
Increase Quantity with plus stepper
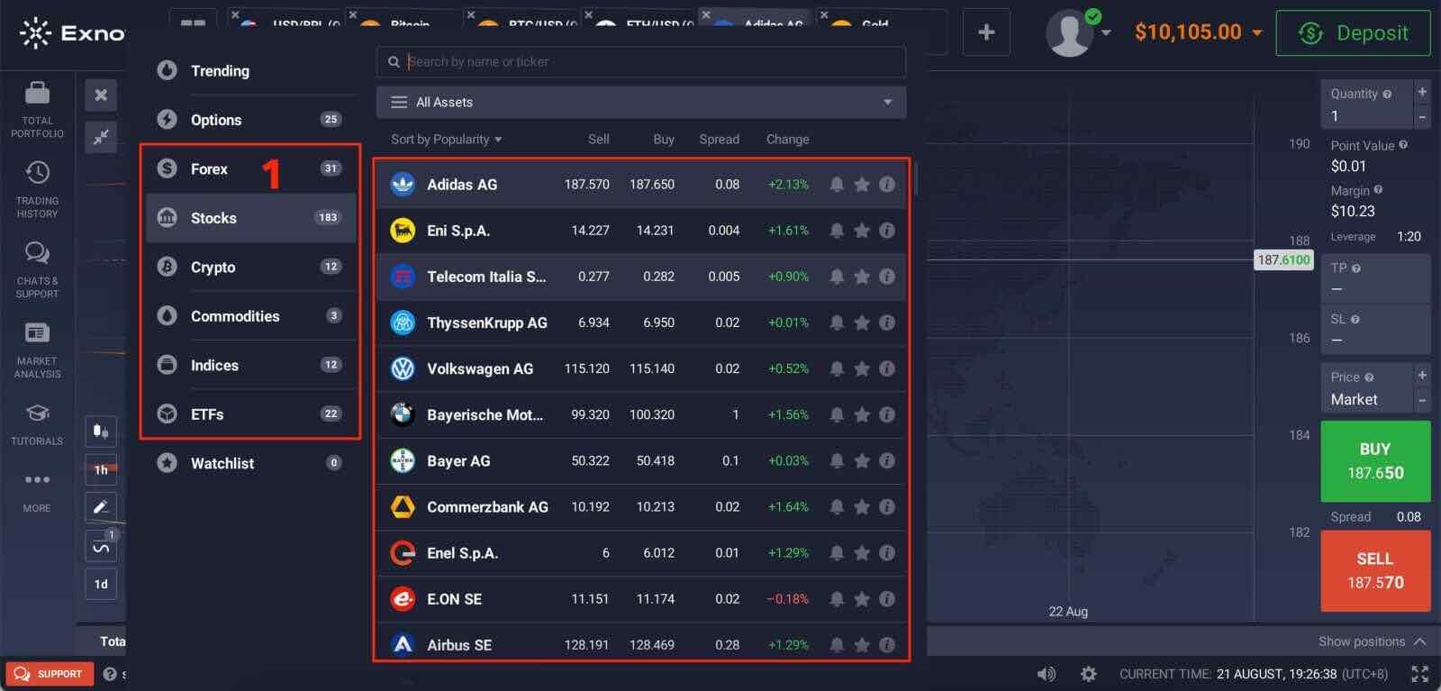coord(1422,92)
